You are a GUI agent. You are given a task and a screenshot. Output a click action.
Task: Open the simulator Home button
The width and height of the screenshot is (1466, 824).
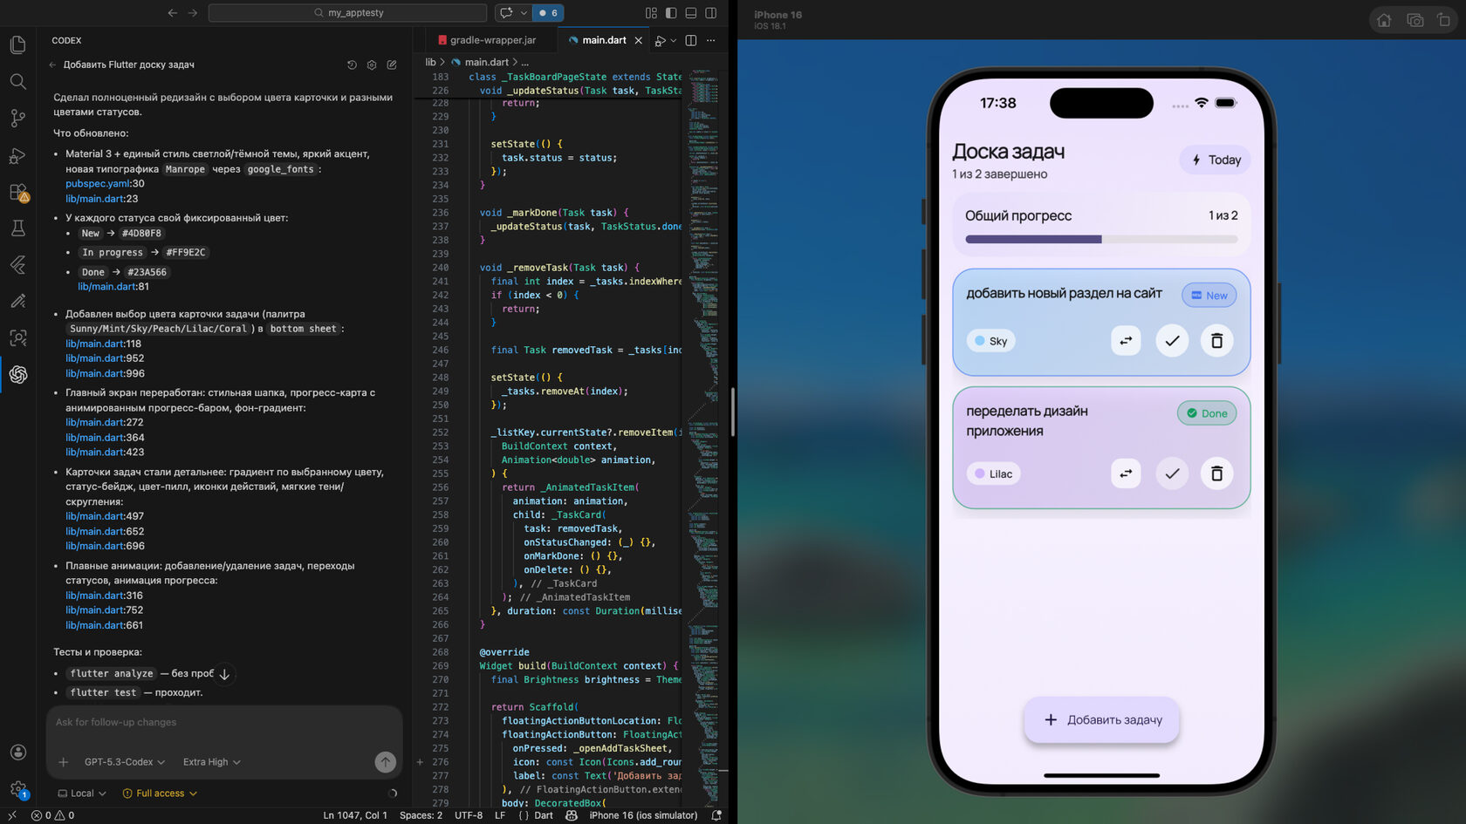pos(1384,19)
